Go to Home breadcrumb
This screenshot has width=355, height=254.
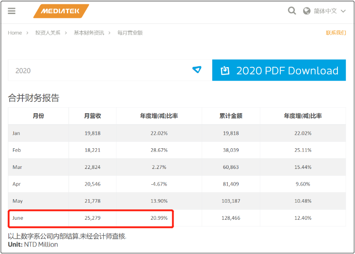(x=15, y=33)
